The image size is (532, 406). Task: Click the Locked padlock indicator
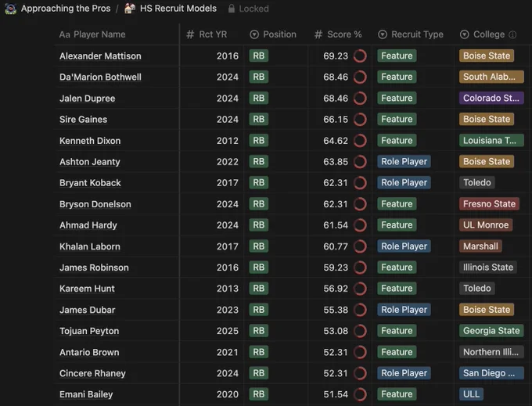coord(248,9)
